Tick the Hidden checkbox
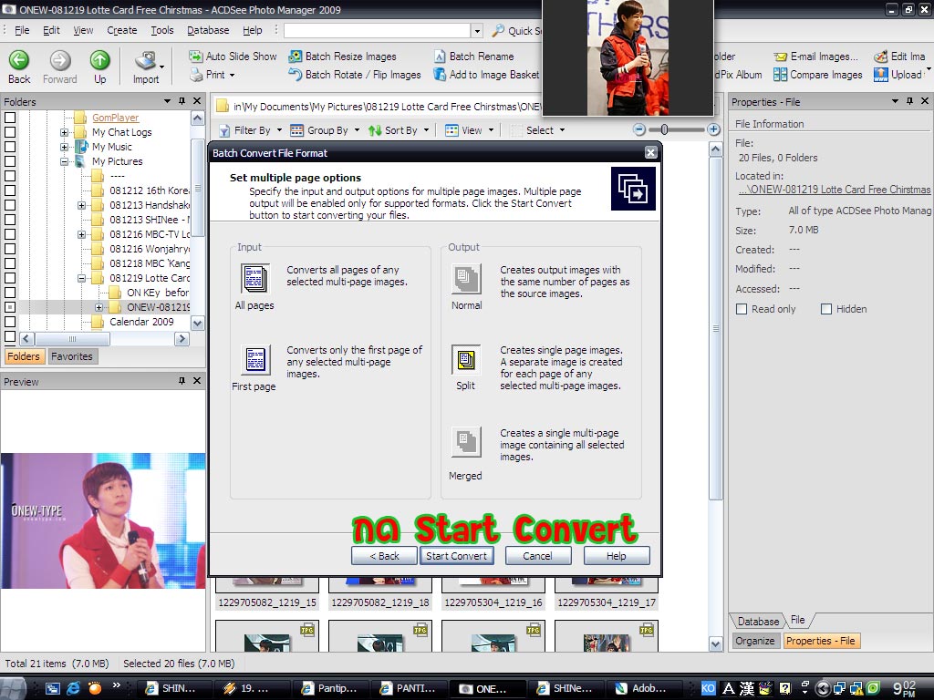 [x=826, y=309]
